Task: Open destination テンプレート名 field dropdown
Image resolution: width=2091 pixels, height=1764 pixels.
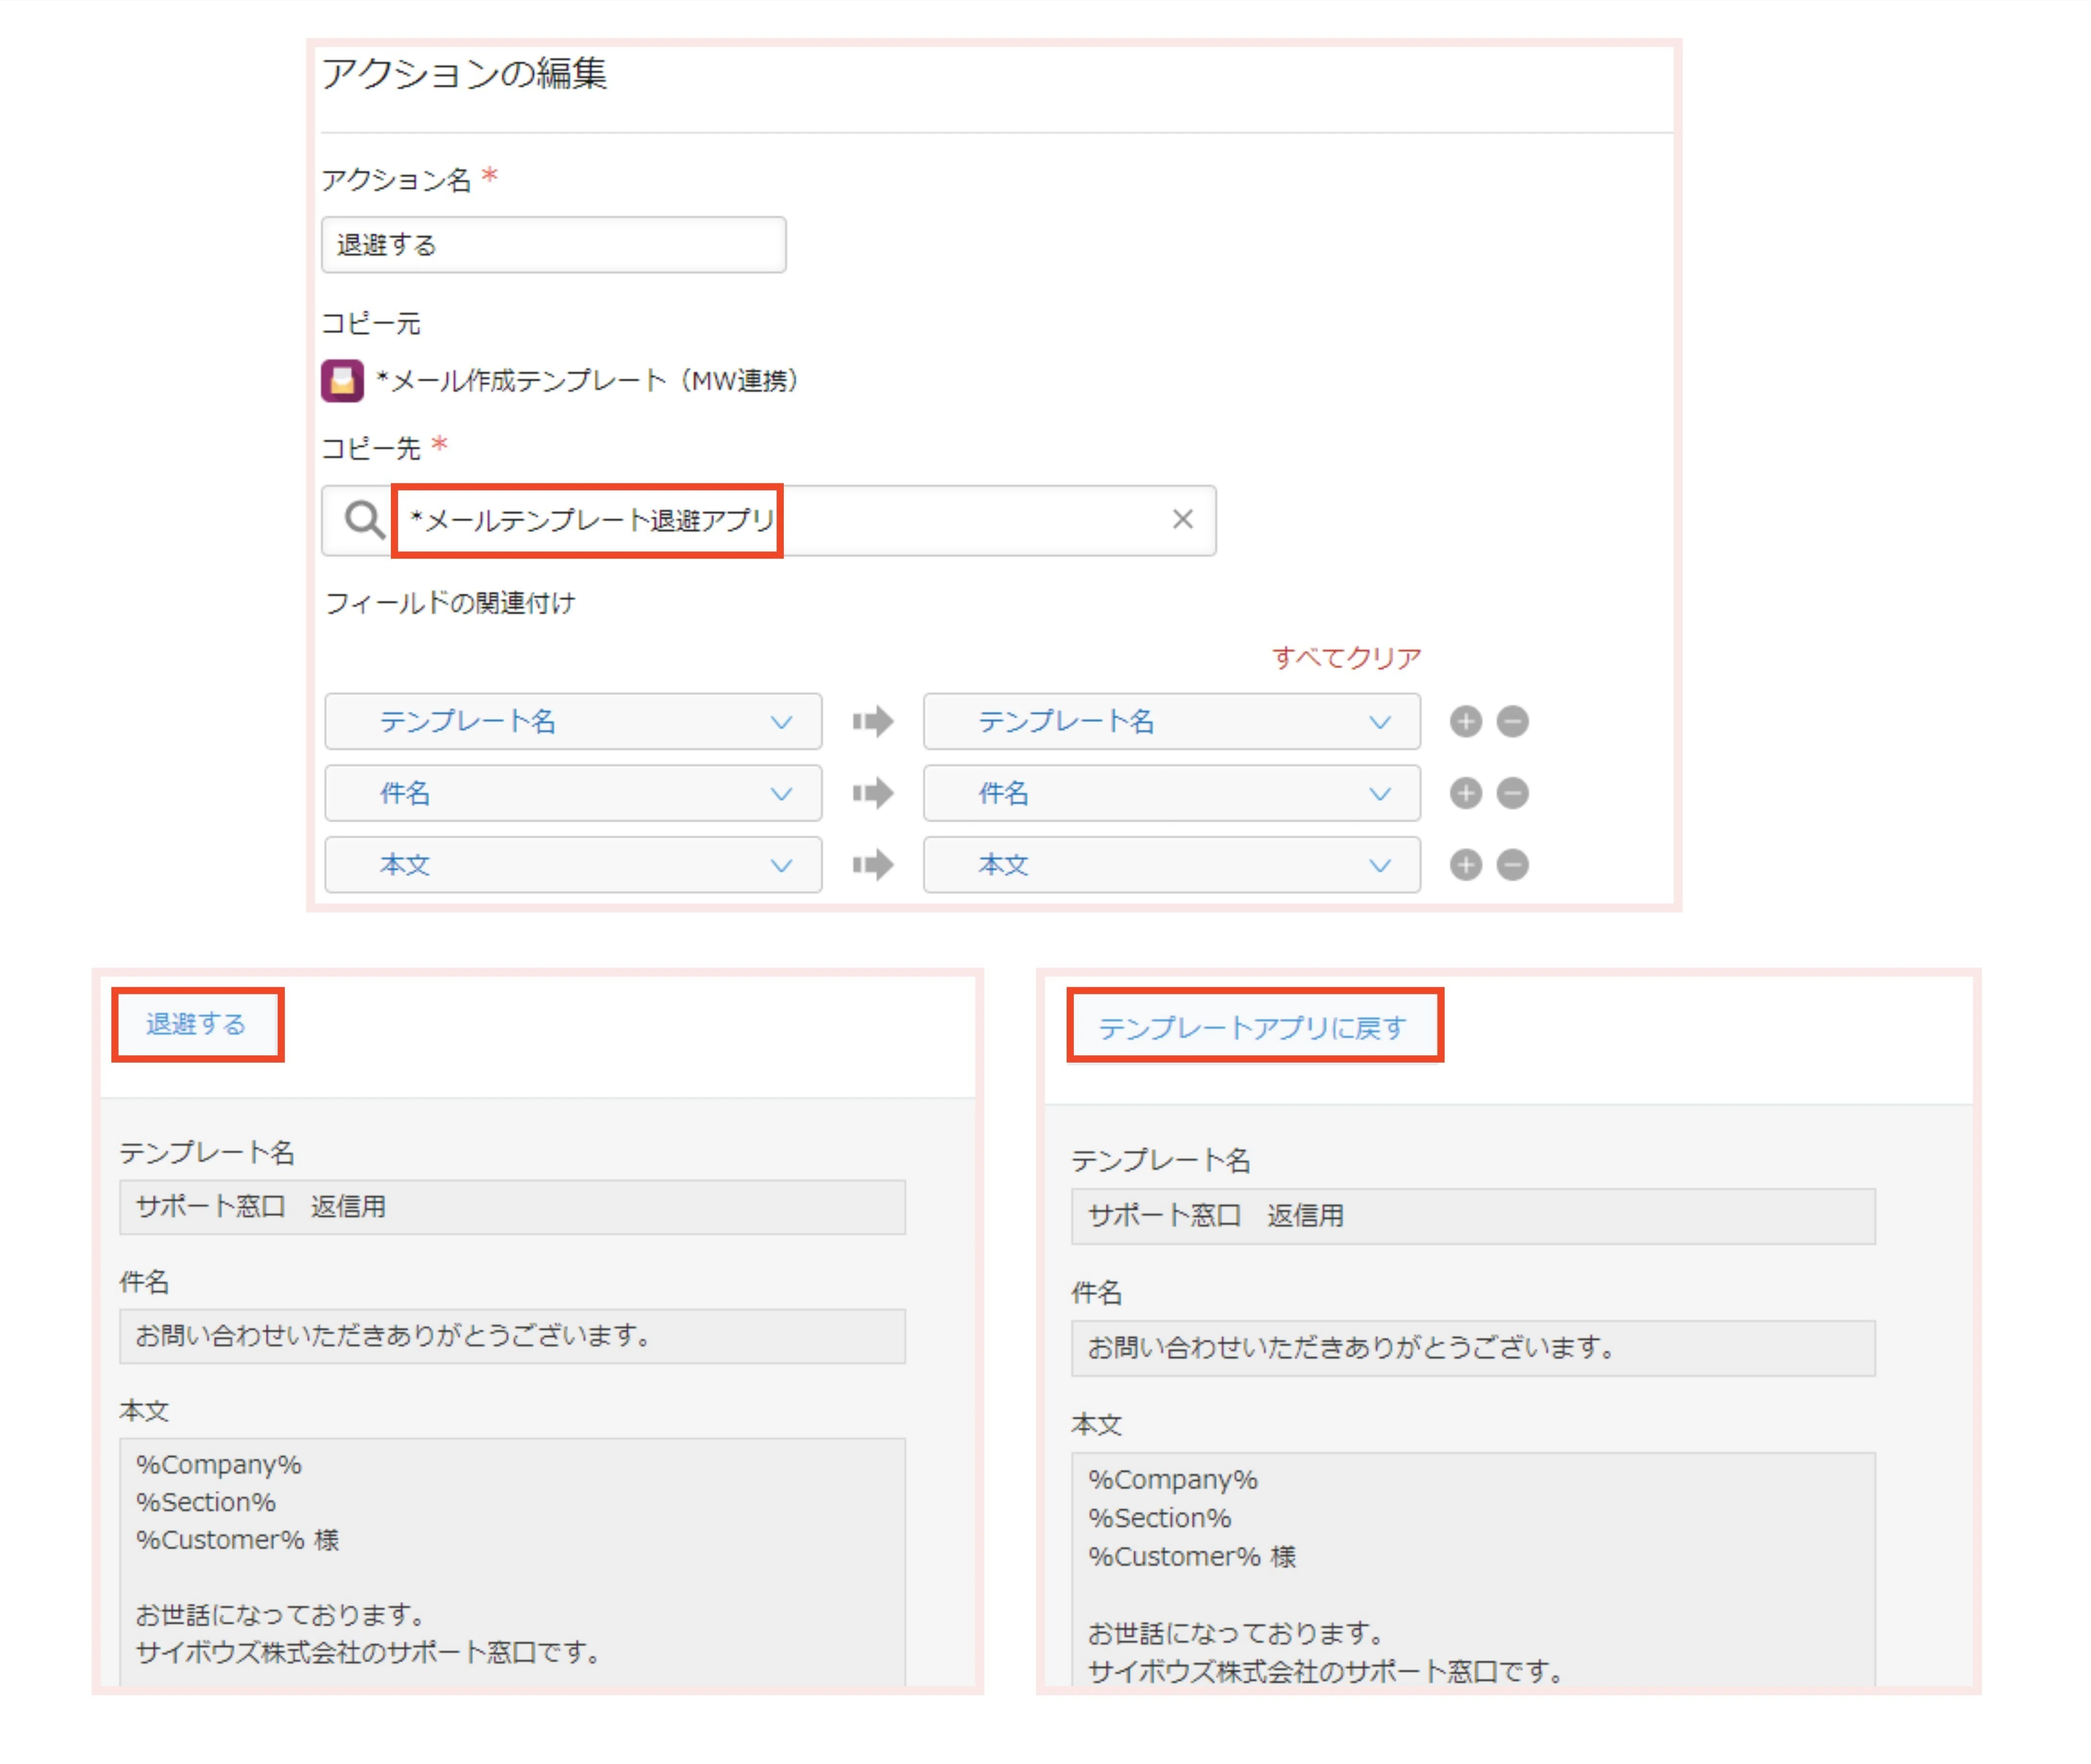Action: click(x=1171, y=721)
